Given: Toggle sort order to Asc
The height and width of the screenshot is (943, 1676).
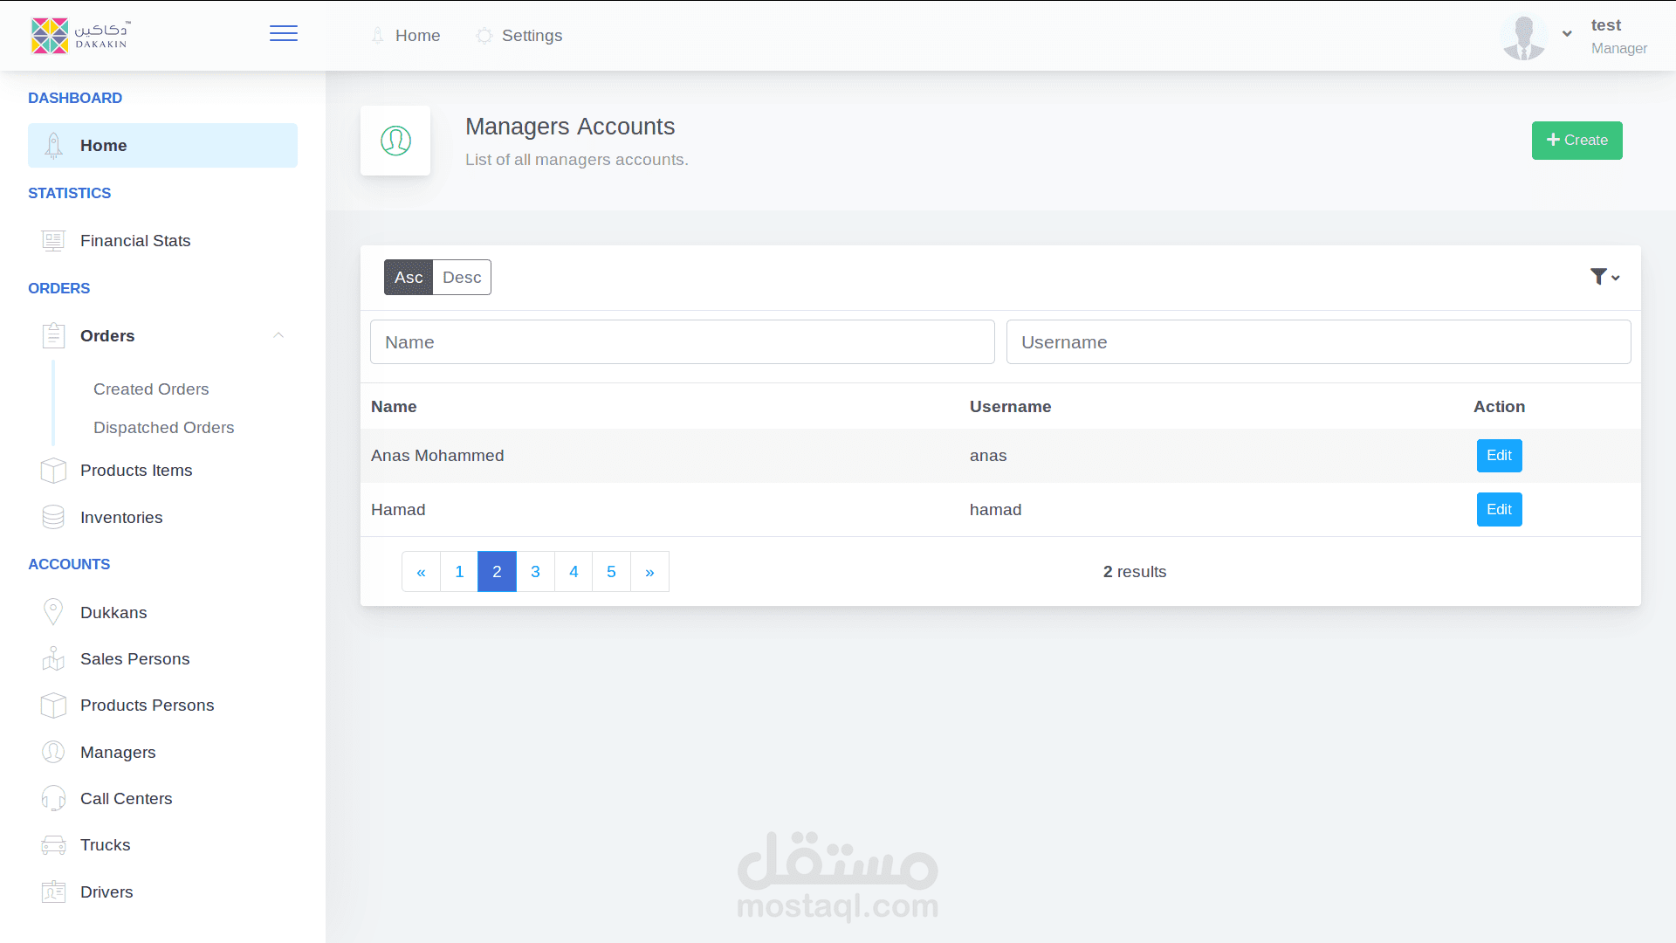Looking at the screenshot, I should tap(409, 278).
